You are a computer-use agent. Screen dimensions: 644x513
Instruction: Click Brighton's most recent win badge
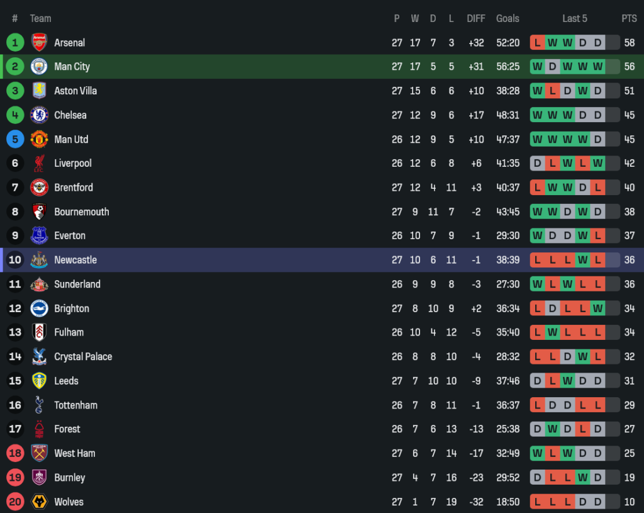pyautogui.click(x=597, y=308)
